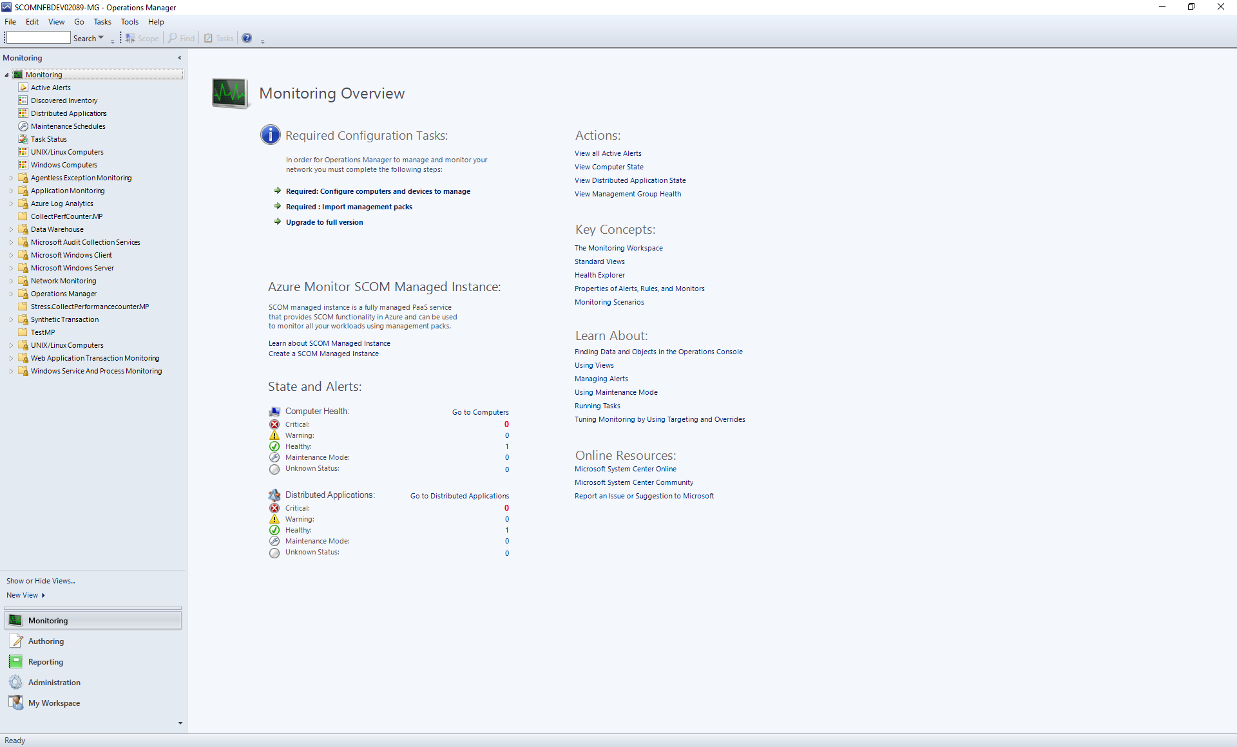Open the Tools menu in menu bar
The image size is (1237, 747).
point(129,21)
